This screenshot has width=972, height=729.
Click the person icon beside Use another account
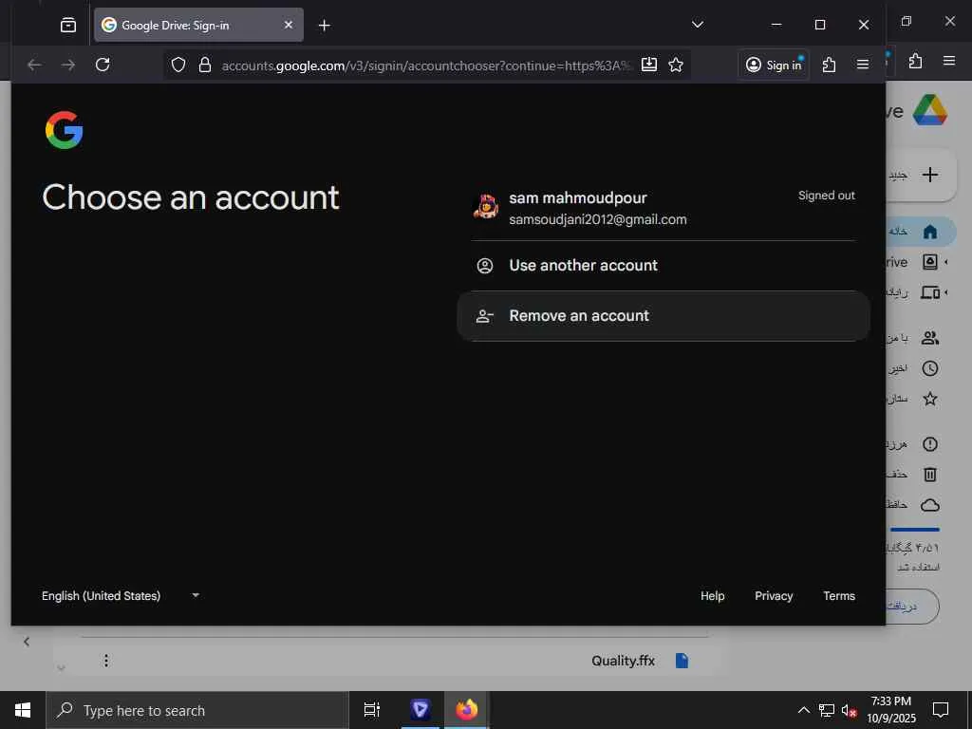click(485, 266)
